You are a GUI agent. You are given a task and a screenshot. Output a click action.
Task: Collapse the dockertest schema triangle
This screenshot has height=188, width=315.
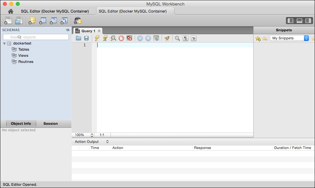pos(4,44)
